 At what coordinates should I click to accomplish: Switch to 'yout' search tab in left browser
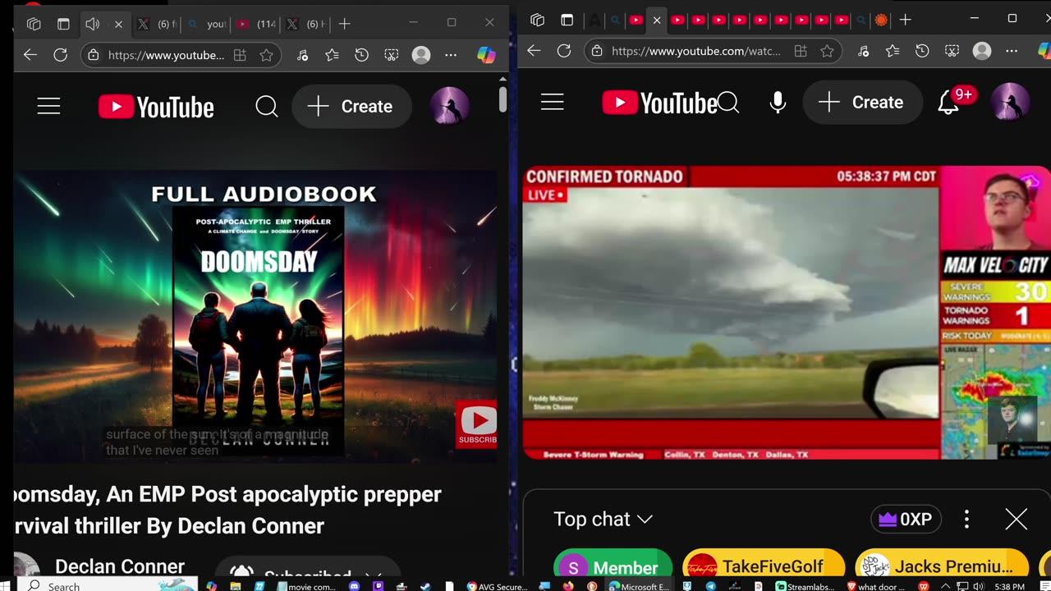coord(205,24)
